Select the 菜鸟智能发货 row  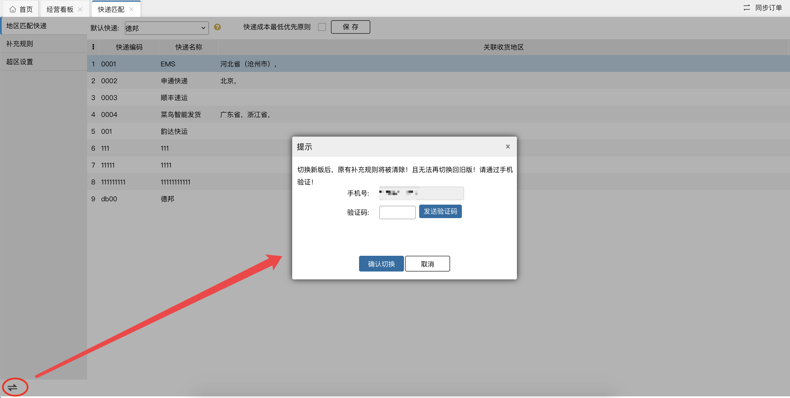pyautogui.click(x=438, y=114)
